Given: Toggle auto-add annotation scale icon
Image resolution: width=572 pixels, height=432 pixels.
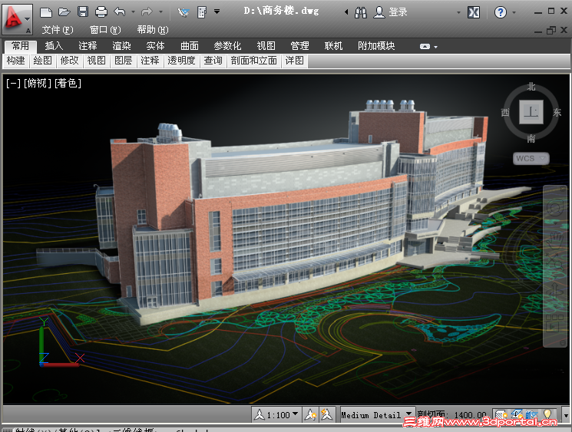Looking at the screenshot, I should point(328,414).
